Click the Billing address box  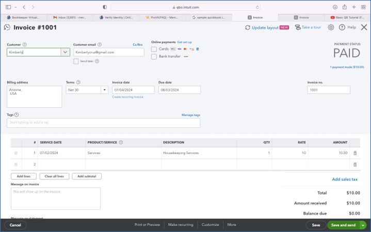click(34, 97)
